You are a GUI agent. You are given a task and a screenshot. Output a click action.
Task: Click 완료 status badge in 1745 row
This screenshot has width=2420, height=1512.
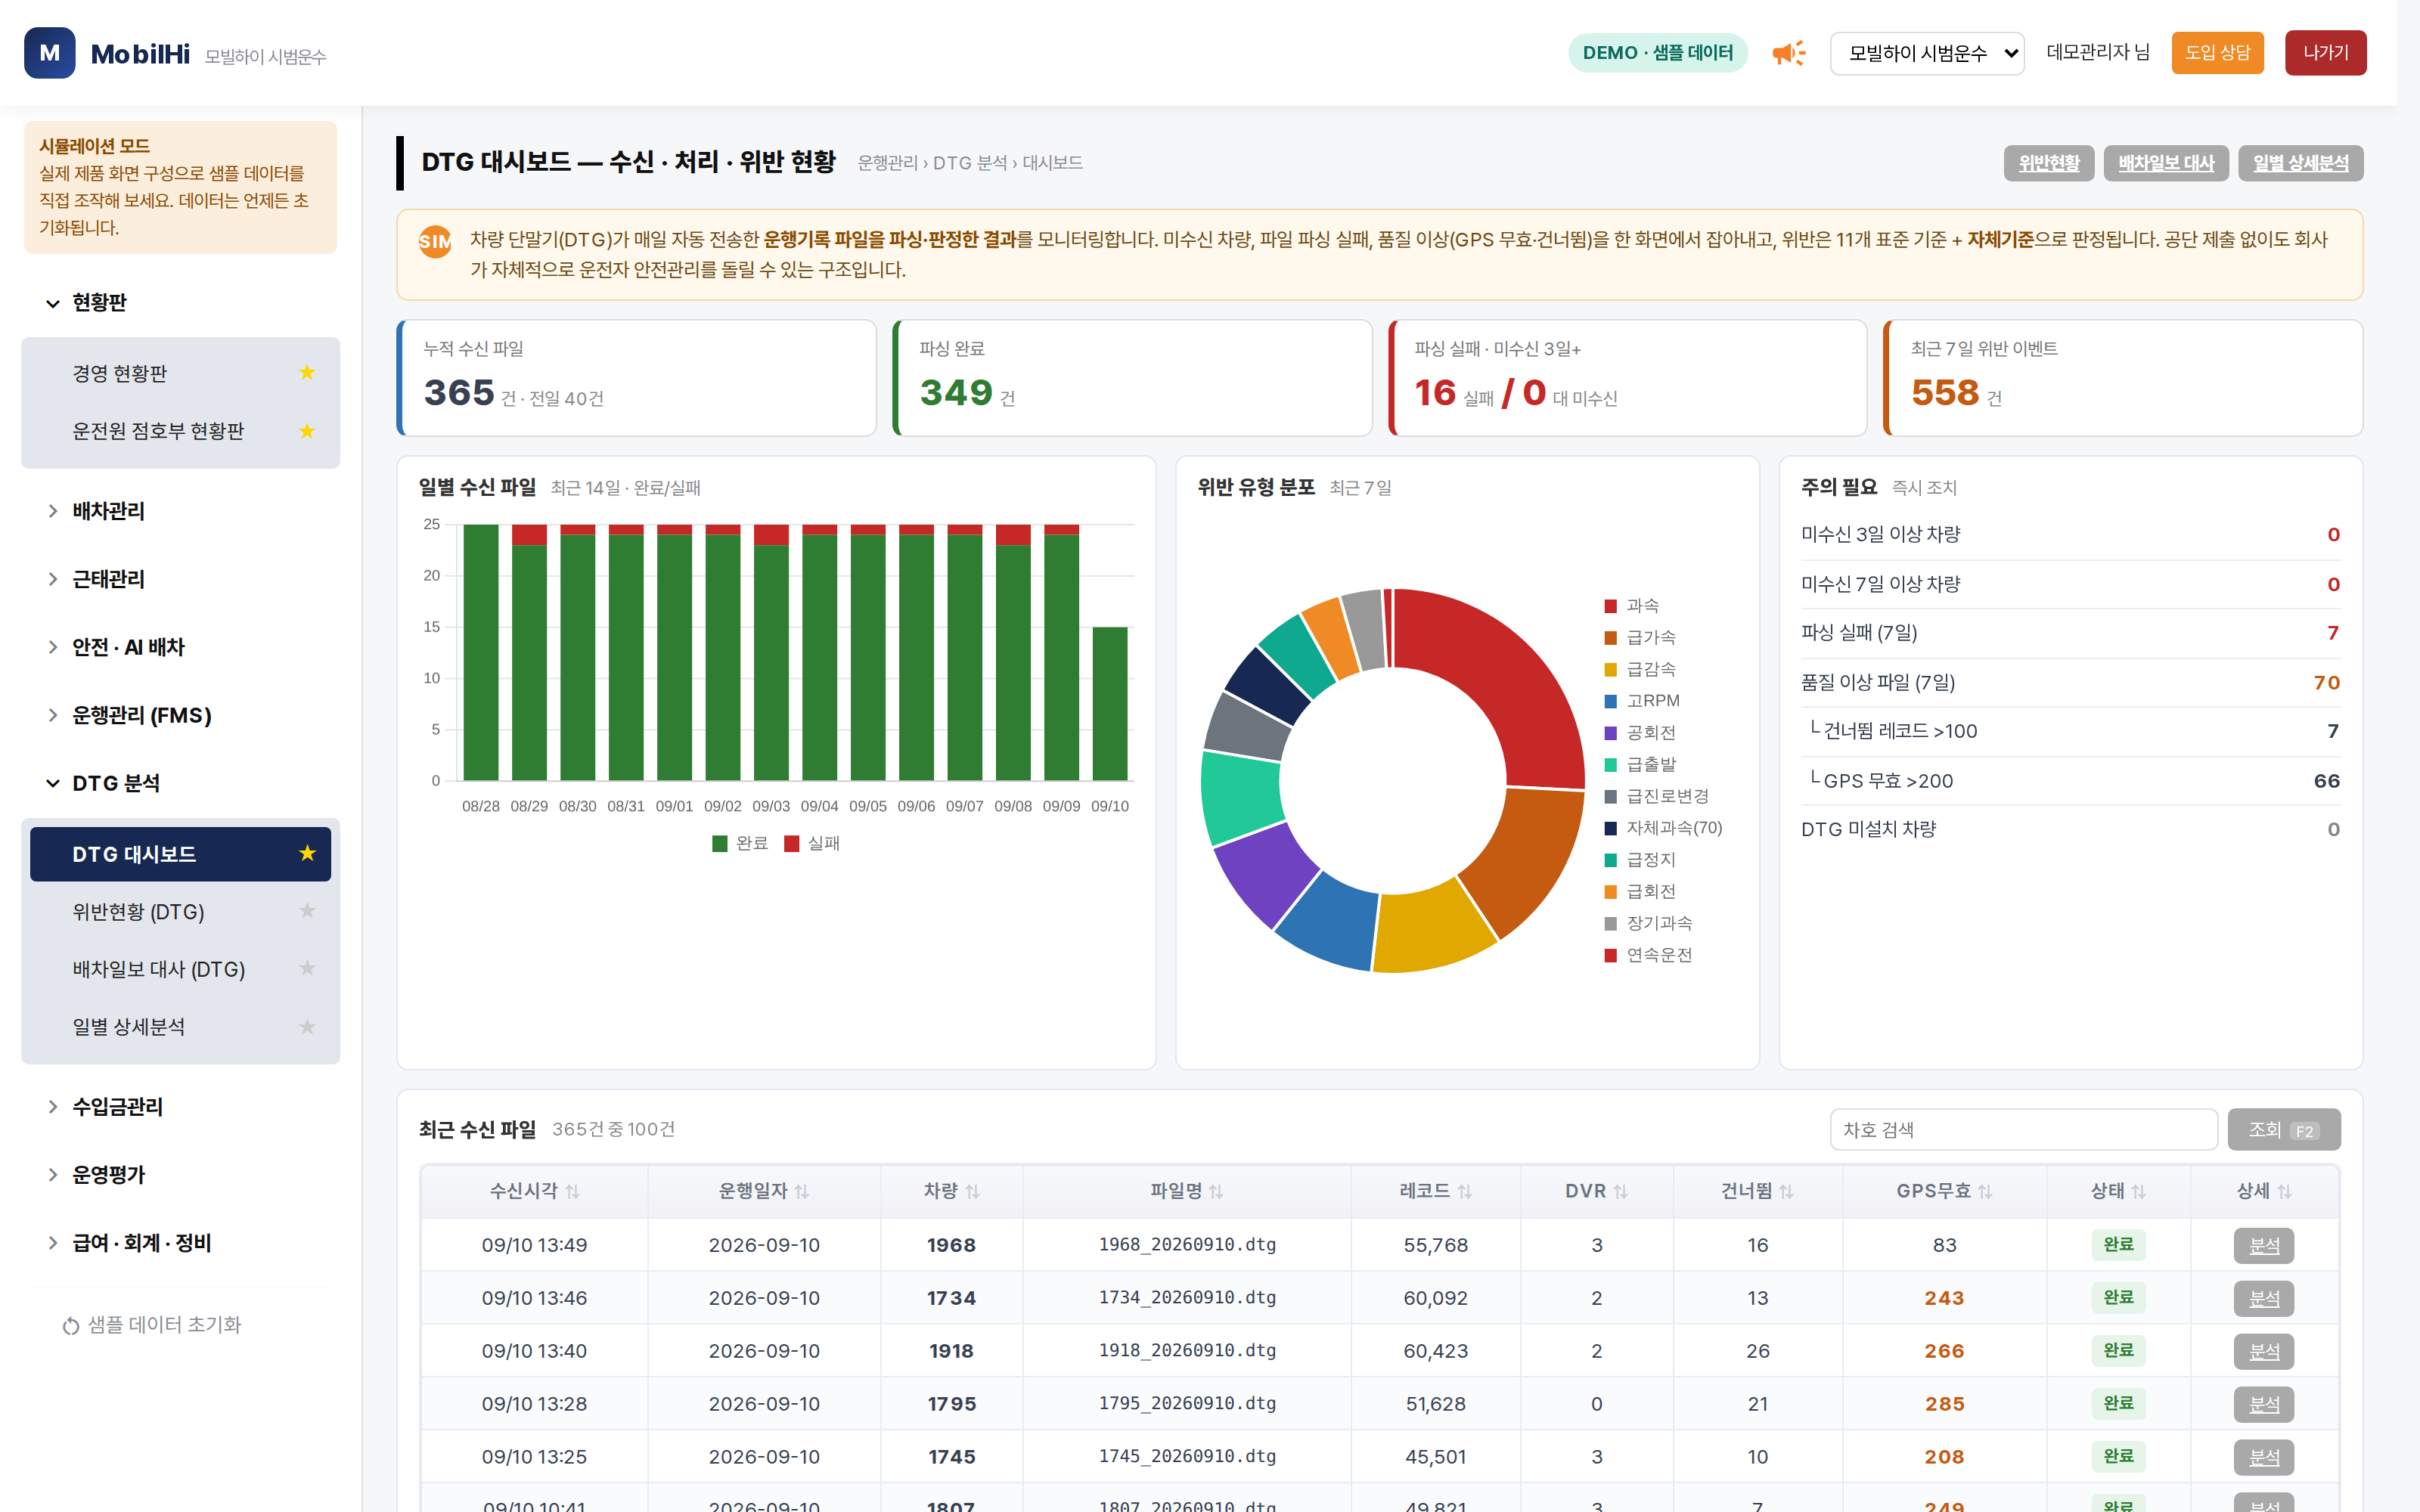point(2118,1456)
